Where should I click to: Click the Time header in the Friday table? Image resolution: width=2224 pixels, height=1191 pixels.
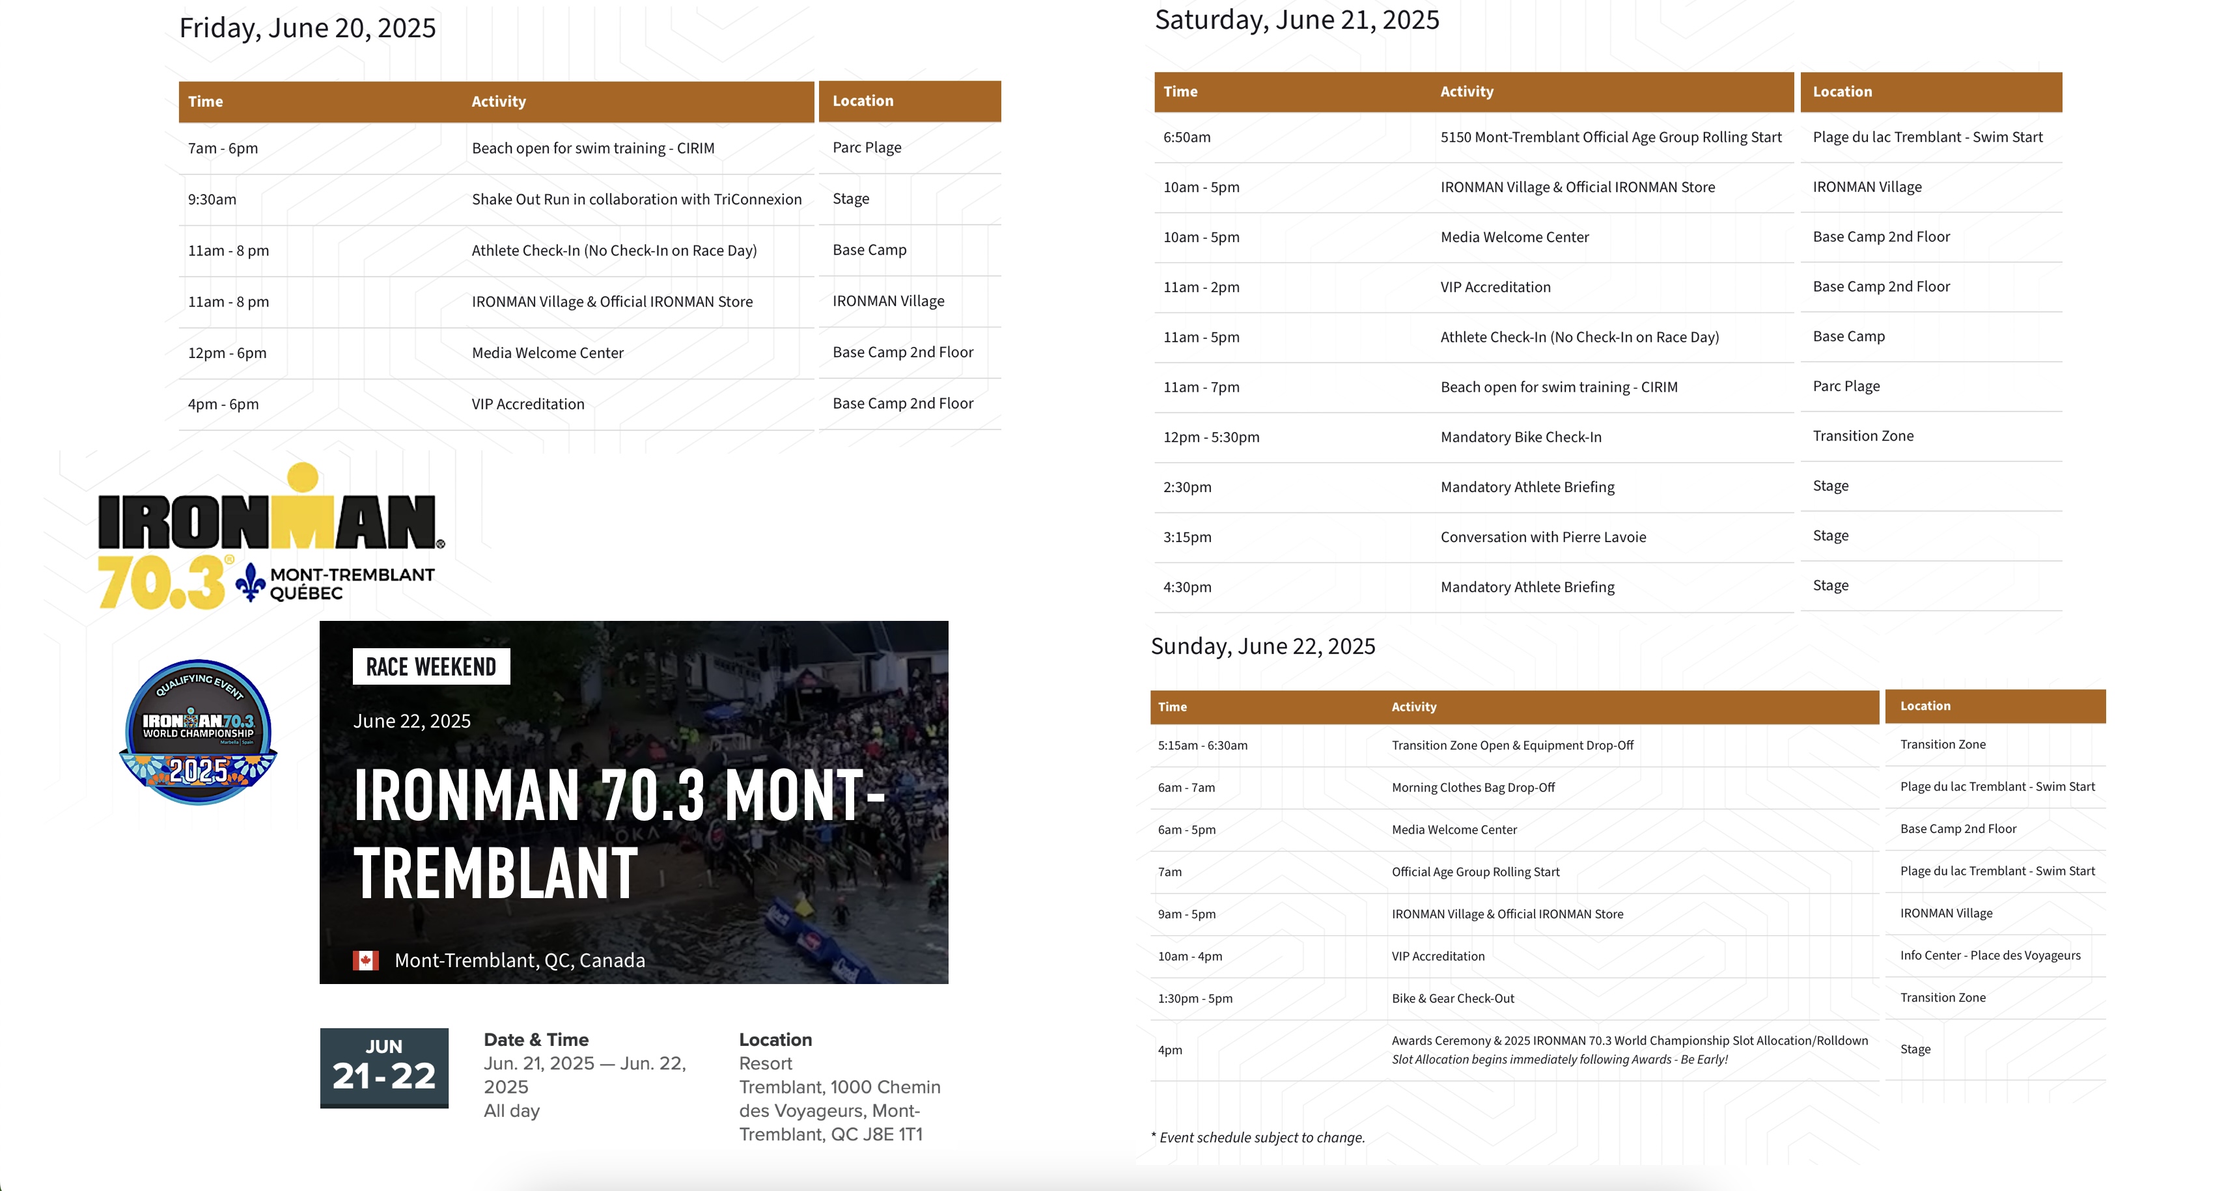[x=206, y=101]
